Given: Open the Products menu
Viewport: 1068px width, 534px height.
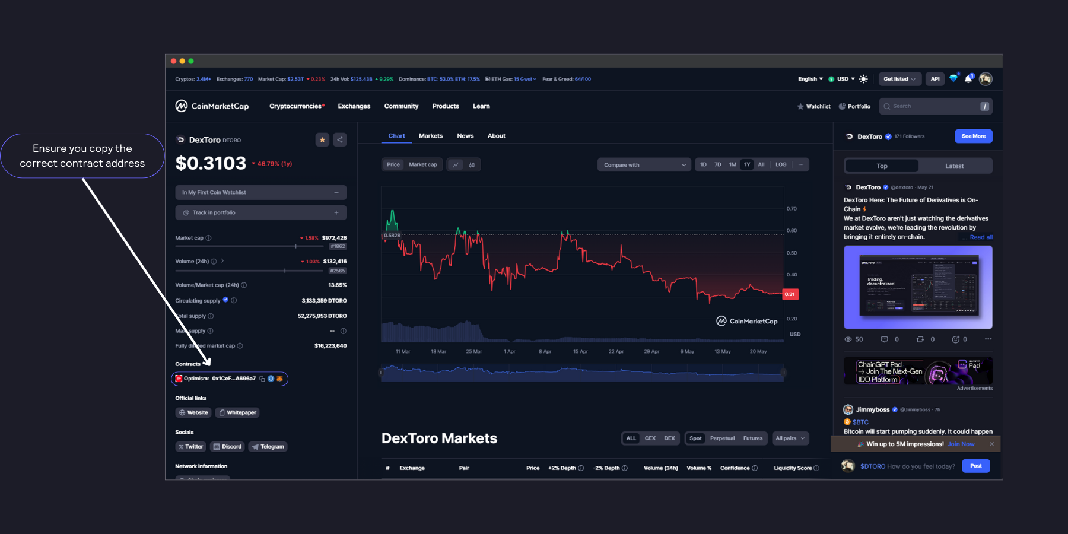Looking at the screenshot, I should 446,106.
